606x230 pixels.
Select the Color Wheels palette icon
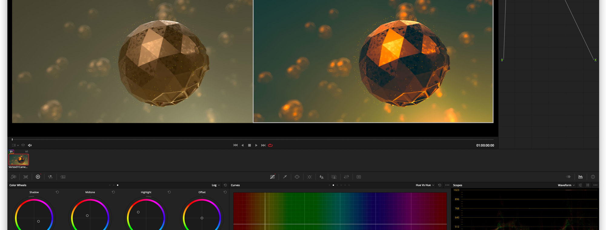[x=38, y=177]
